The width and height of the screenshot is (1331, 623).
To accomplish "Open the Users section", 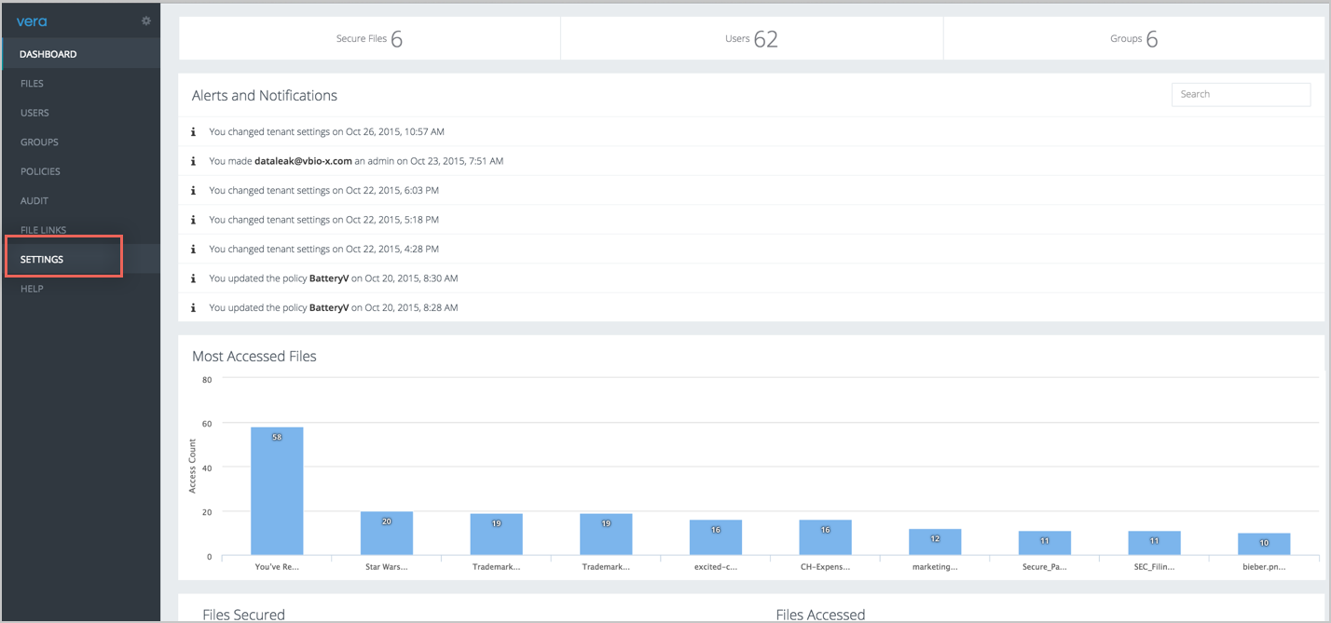I will click(x=34, y=113).
